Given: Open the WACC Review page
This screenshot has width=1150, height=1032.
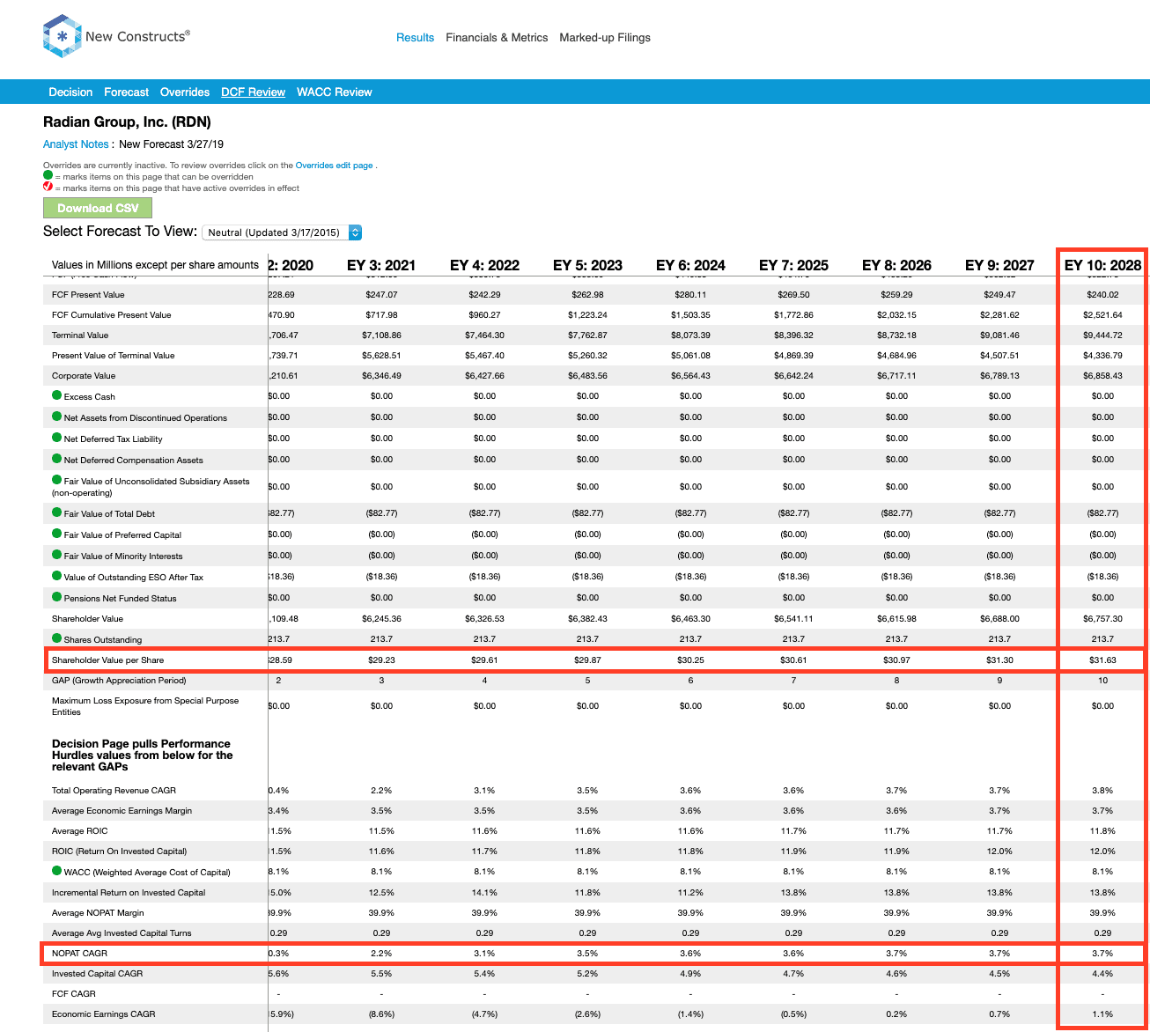Looking at the screenshot, I should pos(335,92).
